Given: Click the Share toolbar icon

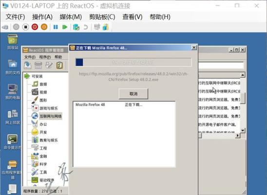Looking at the screenshot, I should point(106,27).
